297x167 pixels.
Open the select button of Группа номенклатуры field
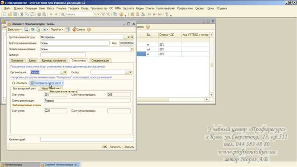pos(125,37)
